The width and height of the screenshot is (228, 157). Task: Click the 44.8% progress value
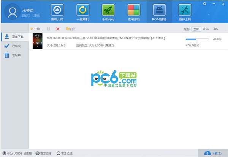(217, 39)
